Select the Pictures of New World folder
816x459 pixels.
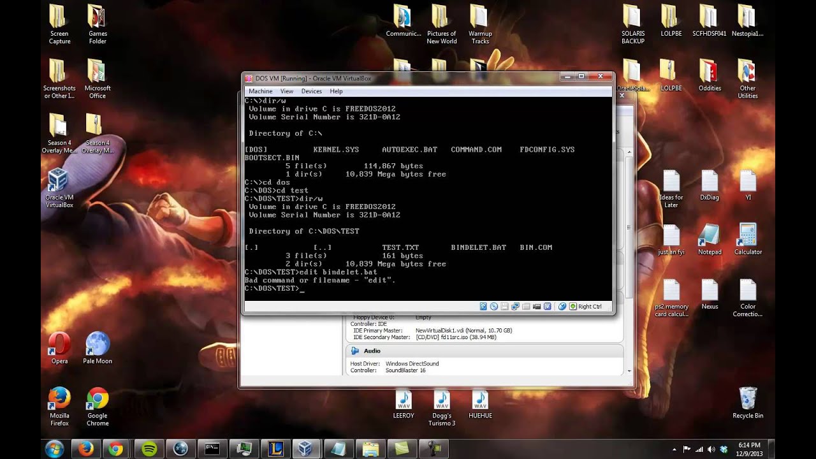tap(442, 24)
